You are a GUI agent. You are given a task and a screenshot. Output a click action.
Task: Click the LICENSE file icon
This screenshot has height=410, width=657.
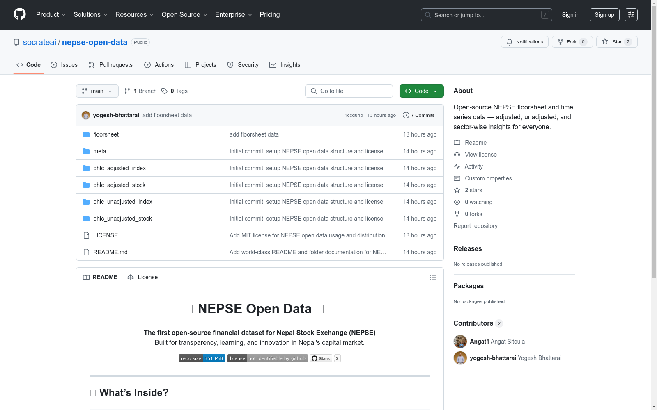(x=86, y=235)
